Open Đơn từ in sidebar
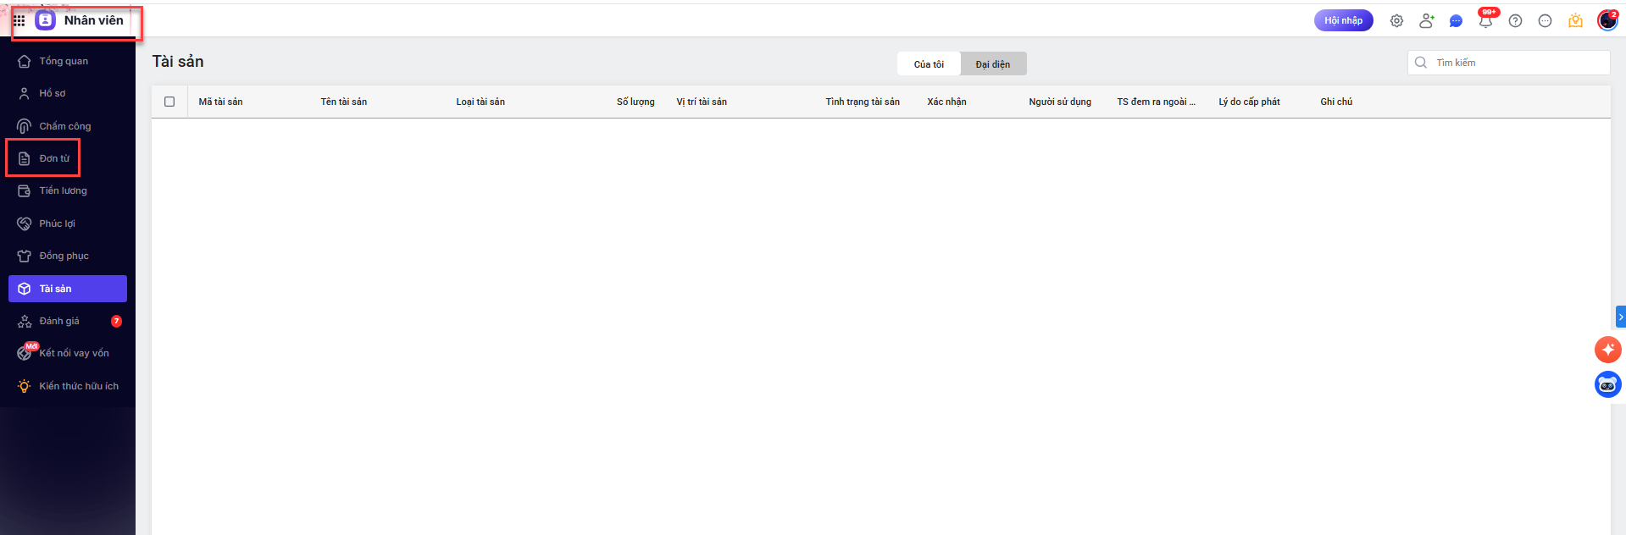Image resolution: width=1626 pixels, height=535 pixels. coord(68,158)
